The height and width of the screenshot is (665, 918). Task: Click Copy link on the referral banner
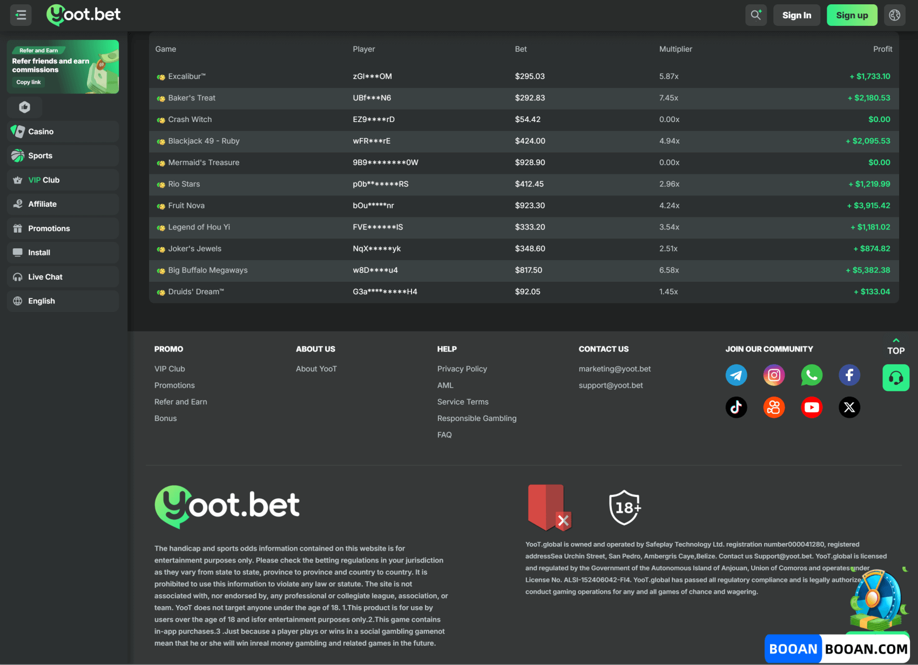point(29,82)
